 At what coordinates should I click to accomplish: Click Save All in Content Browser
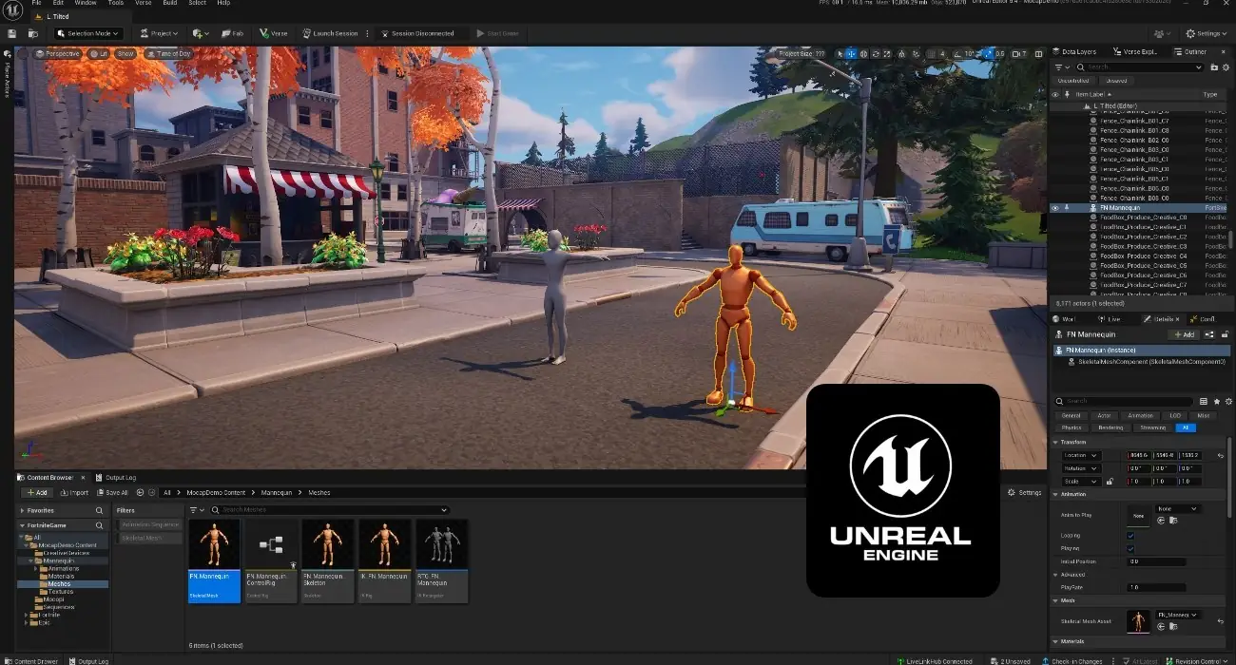[112, 492]
